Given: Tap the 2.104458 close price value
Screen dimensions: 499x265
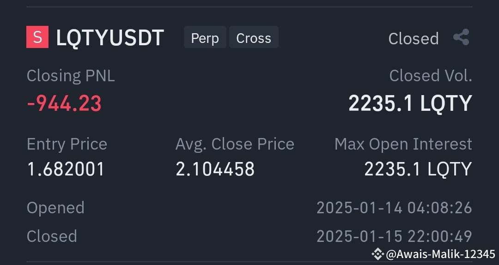Looking at the screenshot, I should coord(215,169).
